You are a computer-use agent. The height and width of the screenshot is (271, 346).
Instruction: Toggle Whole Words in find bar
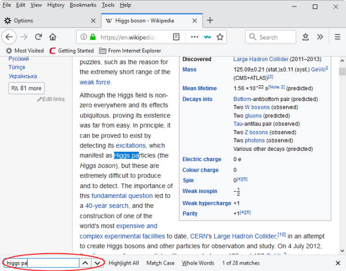point(198,263)
